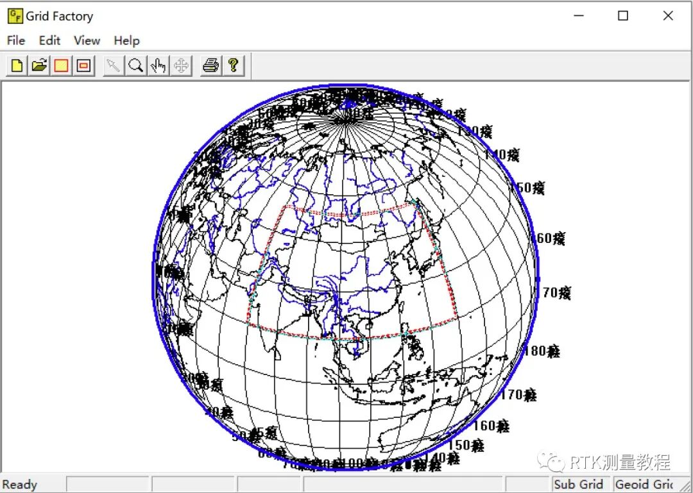Close the Grid Factory window

coord(668,16)
